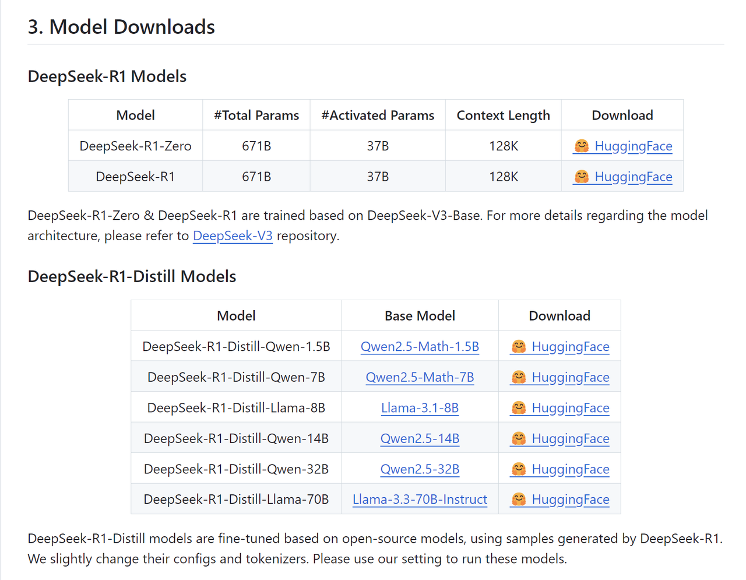This screenshot has width=746, height=580.
Task: Open HuggingFace link in the DeepSeek-R1 row
Action: (x=622, y=177)
